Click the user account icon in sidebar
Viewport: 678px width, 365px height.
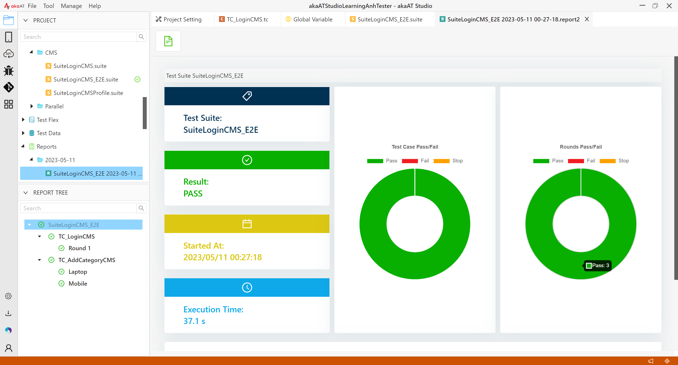[8, 348]
